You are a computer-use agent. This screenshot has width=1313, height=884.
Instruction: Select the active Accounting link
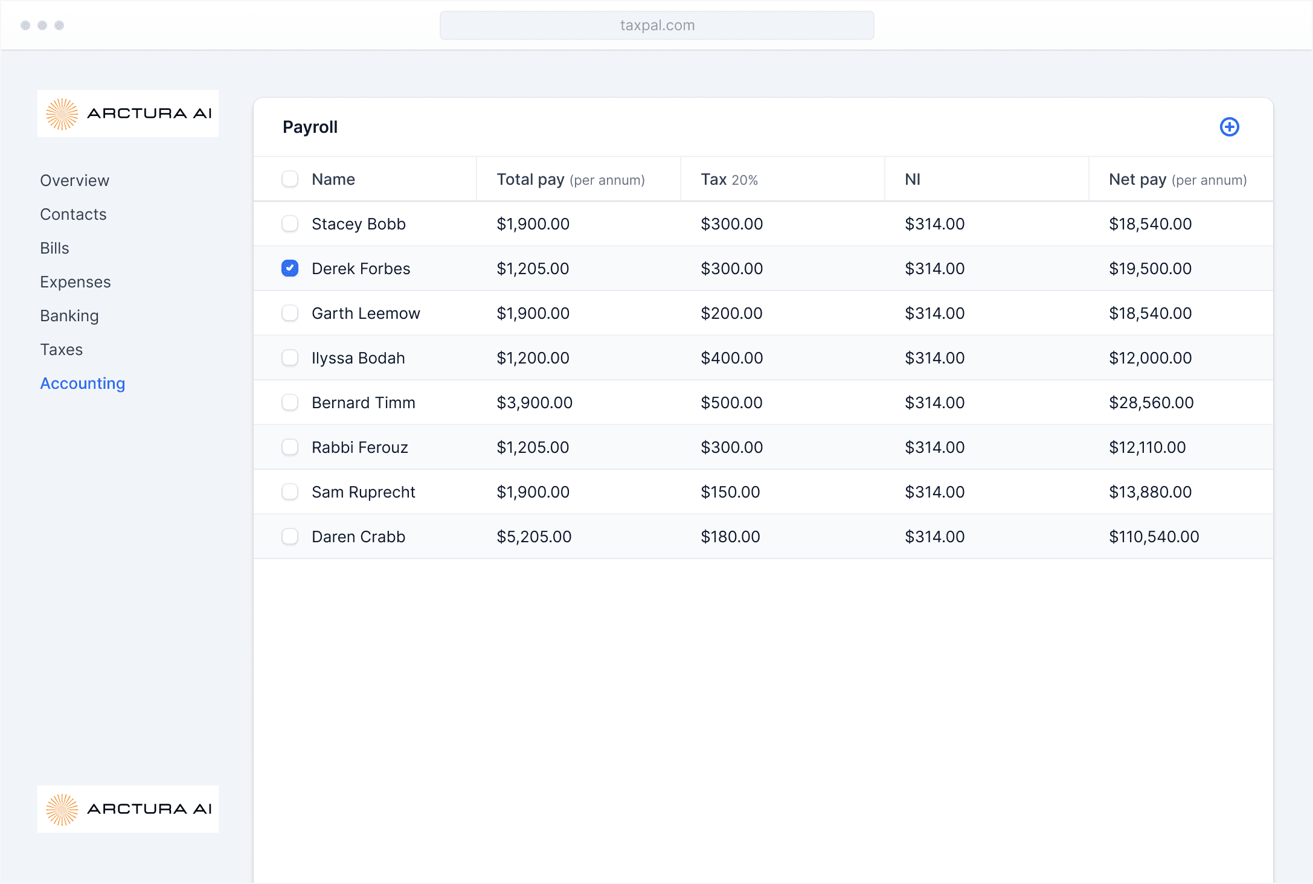83,383
